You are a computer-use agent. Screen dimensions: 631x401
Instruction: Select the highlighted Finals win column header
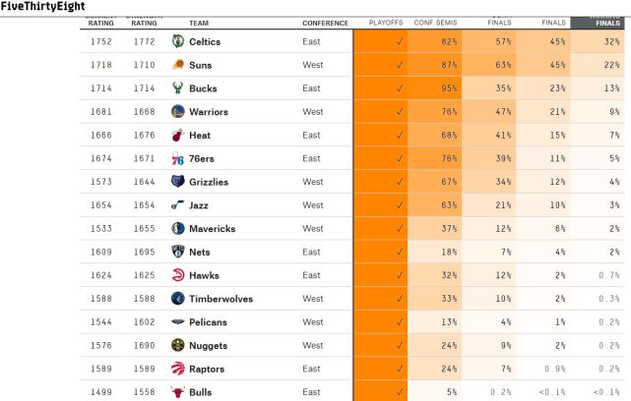coord(598,23)
